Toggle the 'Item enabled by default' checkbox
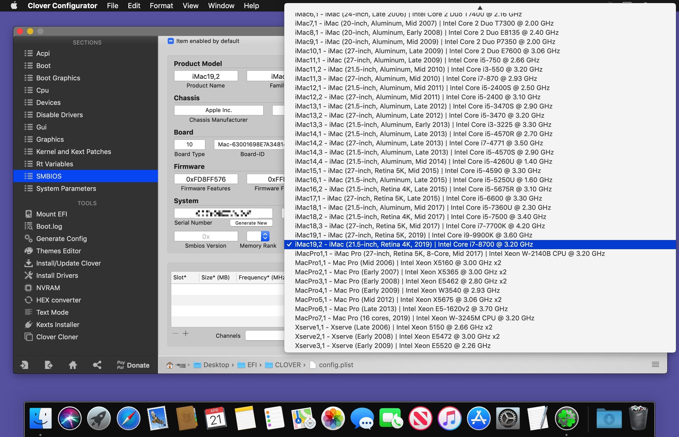This screenshot has width=679, height=437. click(171, 41)
